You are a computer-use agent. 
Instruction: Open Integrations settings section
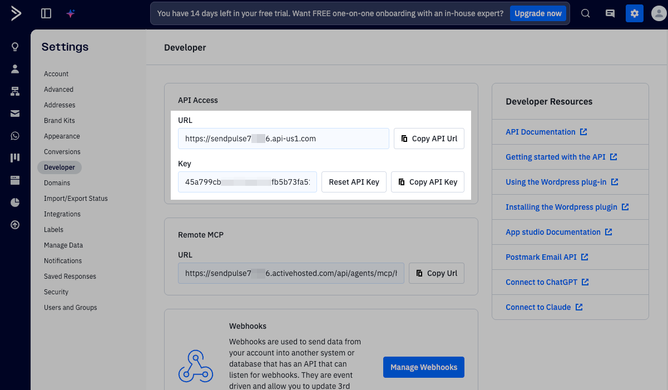pyautogui.click(x=62, y=214)
